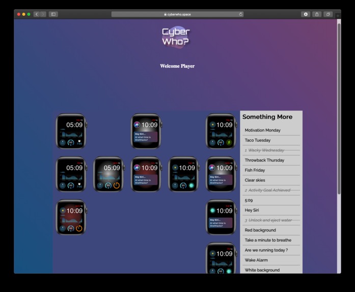
Task: Pick the Siri watch with red background
Action: [x=146, y=174]
